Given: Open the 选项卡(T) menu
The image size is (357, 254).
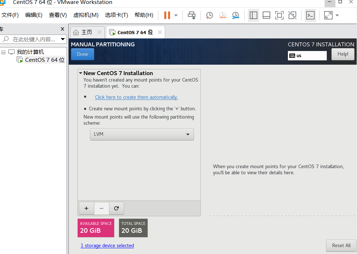Looking at the screenshot, I should click(x=116, y=15).
